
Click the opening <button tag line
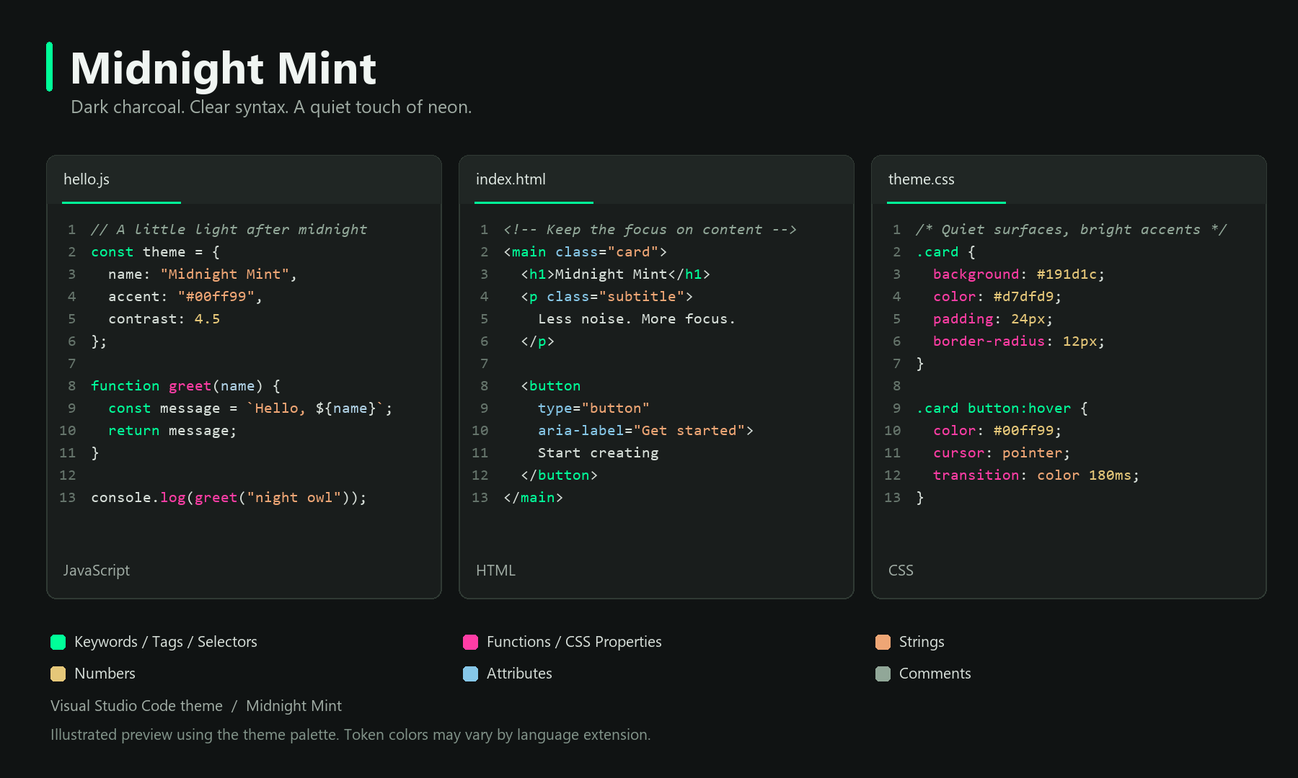[x=550, y=386]
